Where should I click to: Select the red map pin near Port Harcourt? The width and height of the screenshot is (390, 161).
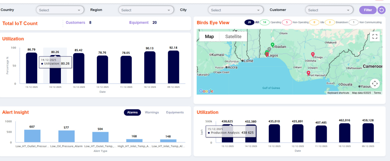pyautogui.click(x=308, y=73)
